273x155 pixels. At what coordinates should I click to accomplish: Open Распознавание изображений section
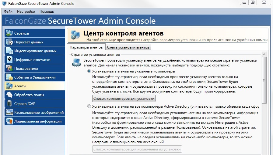tap(35, 113)
